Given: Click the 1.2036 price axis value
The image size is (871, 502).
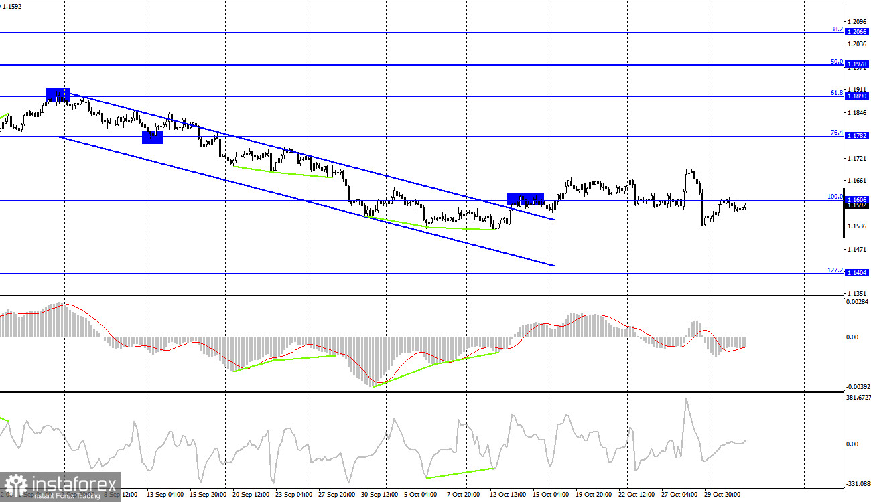Looking at the screenshot, I should coord(858,44).
